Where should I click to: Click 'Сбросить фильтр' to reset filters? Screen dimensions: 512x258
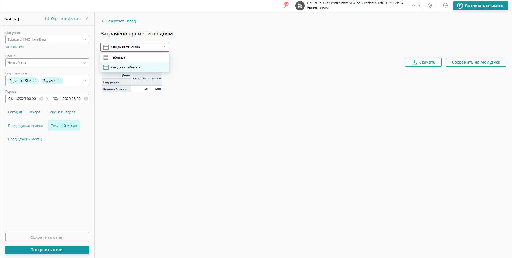[x=63, y=19]
